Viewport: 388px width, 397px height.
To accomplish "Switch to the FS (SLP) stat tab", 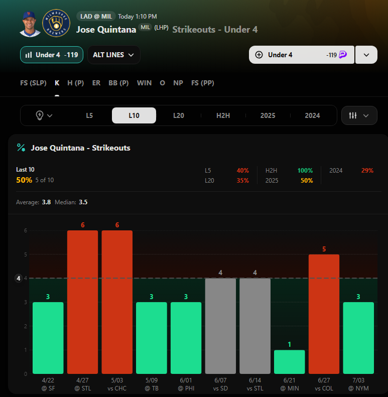I will click(33, 83).
